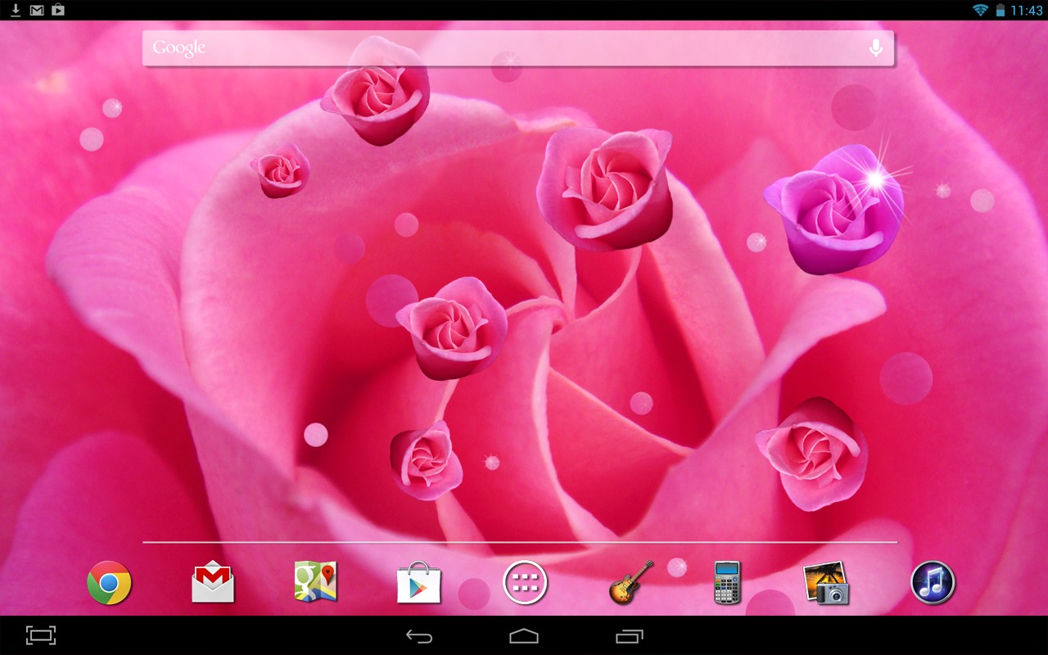Launch Google Maps from the dock

click(x=315, y=584)
